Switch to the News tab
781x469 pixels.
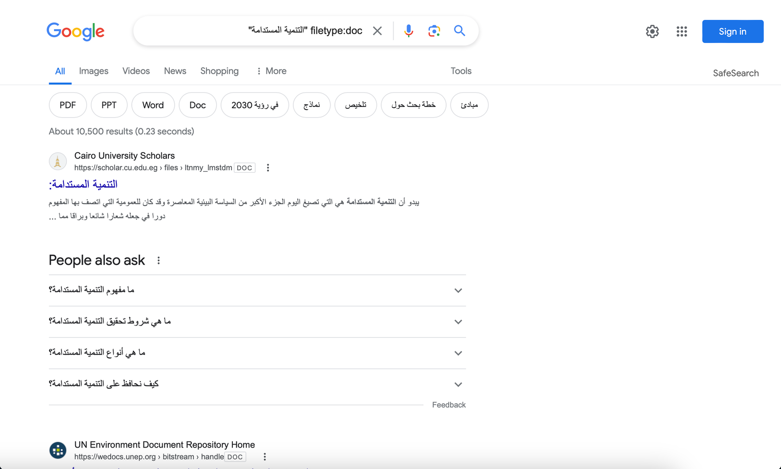(175, 71)
